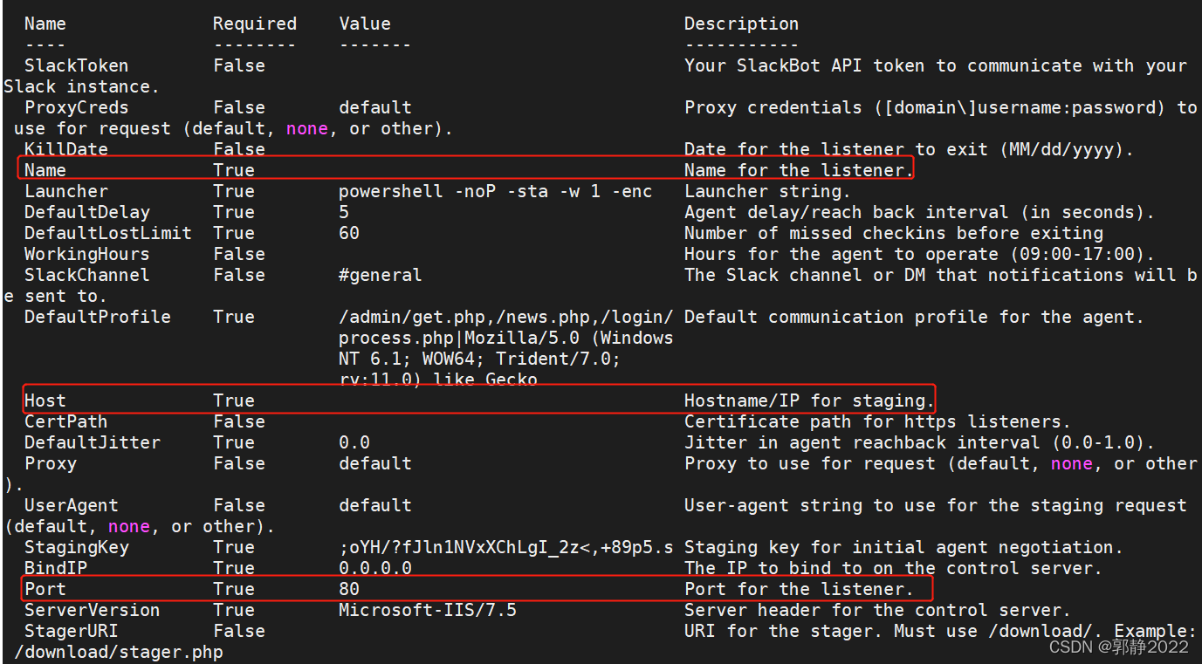The image size is (1202, 664).
Task: Click the 'Hostname/IP for staging.' description
Action: pyautogui.click(x=809, y=400)
